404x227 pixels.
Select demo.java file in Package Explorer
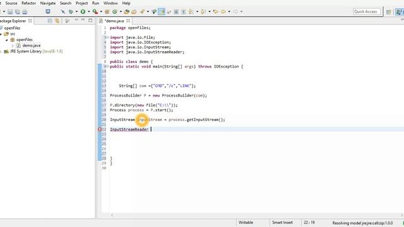click(x=31, y=45)
